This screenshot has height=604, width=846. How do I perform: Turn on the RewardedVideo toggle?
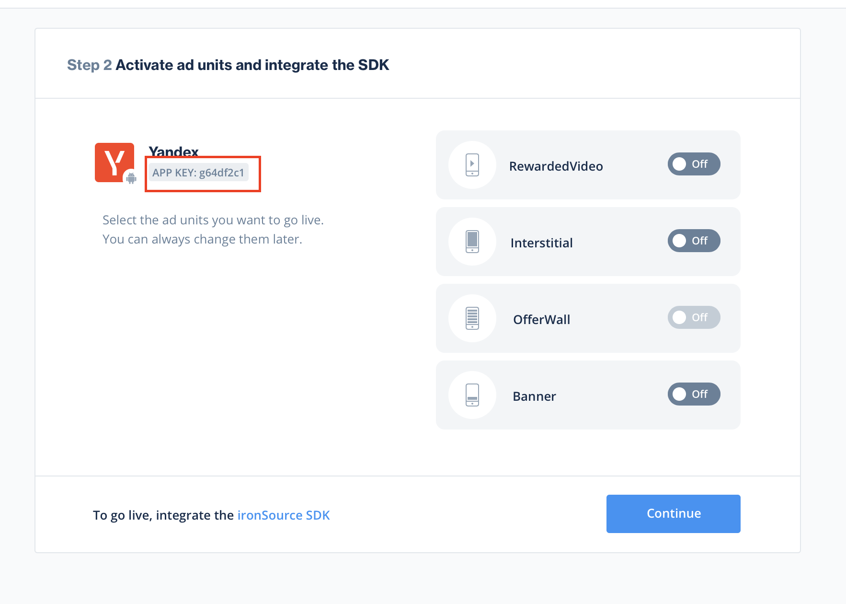[x=693, y=164]
